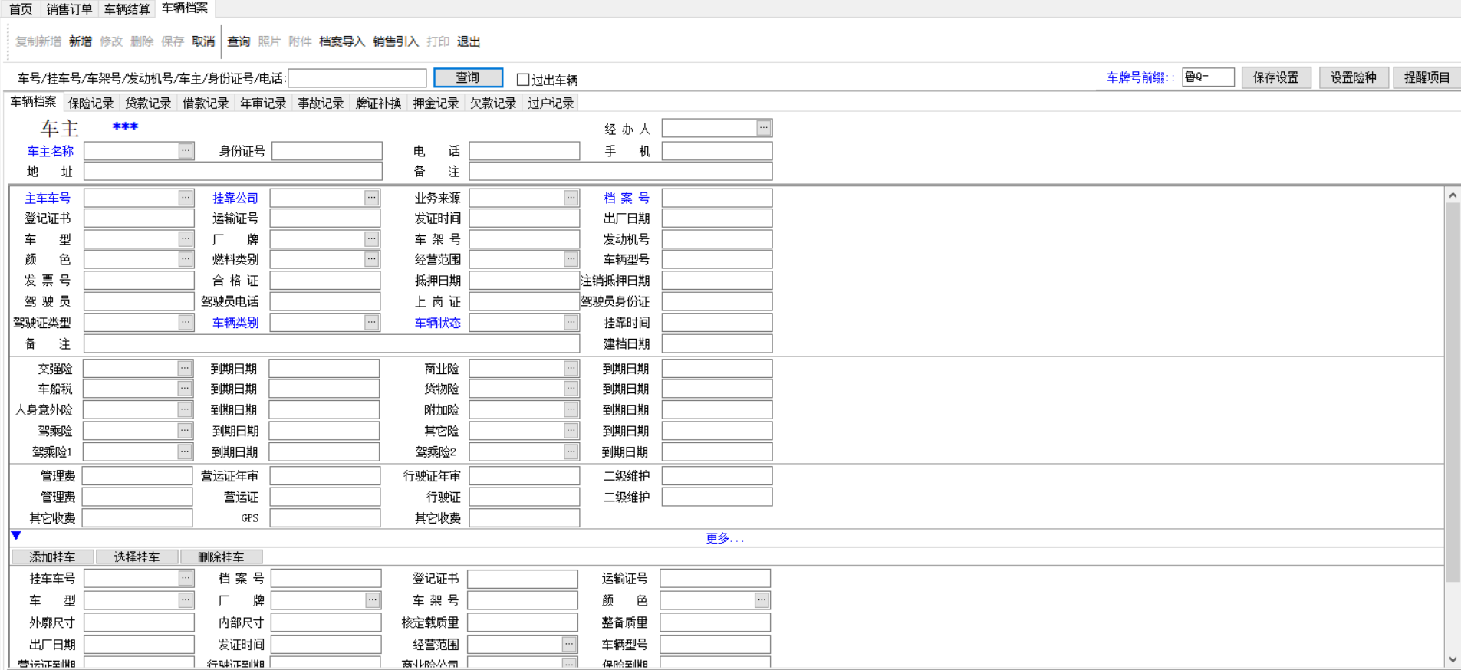Click the 添加挂车 button
Viewport: 1461px width, 670px height.
click(x=52, y=557)
